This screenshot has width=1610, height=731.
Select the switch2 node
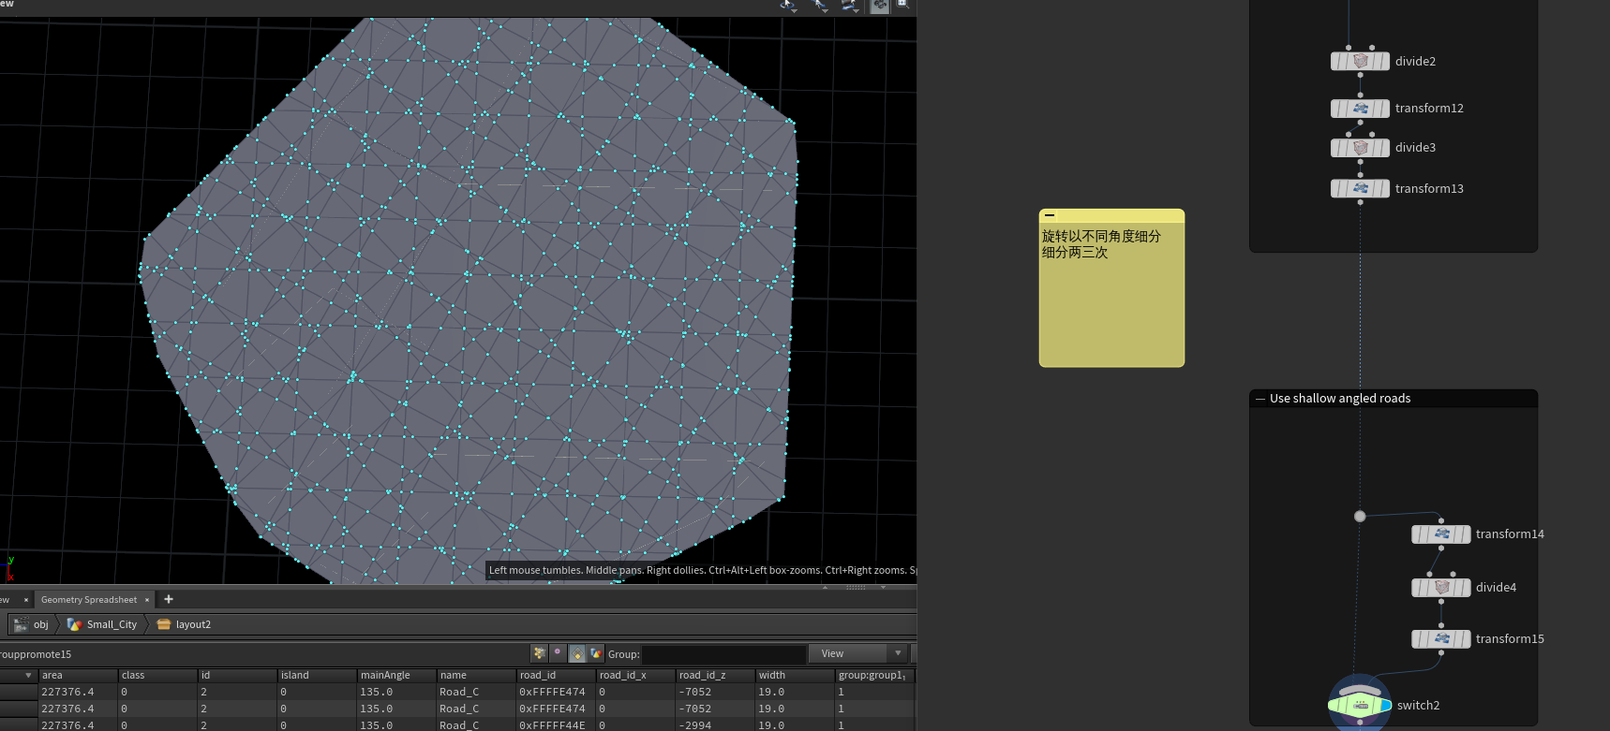point(1360,705)
